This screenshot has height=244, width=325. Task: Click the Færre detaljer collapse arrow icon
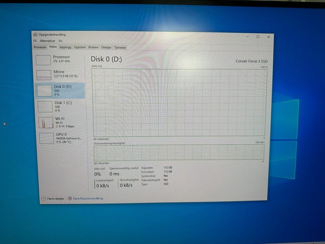(x=43, y=199)
